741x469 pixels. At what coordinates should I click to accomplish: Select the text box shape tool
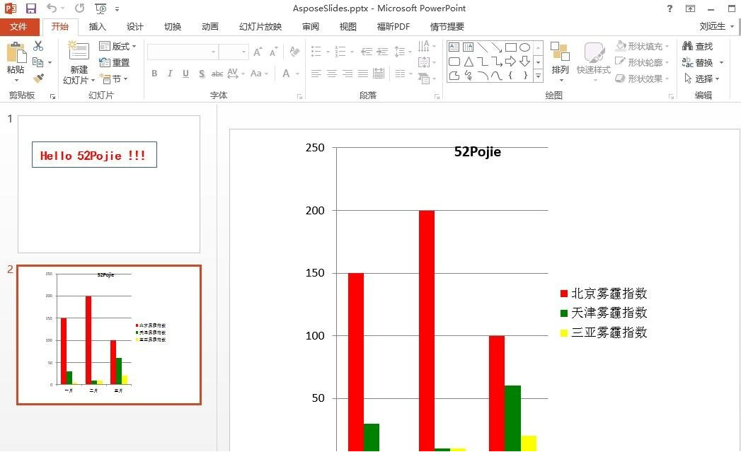454,47
